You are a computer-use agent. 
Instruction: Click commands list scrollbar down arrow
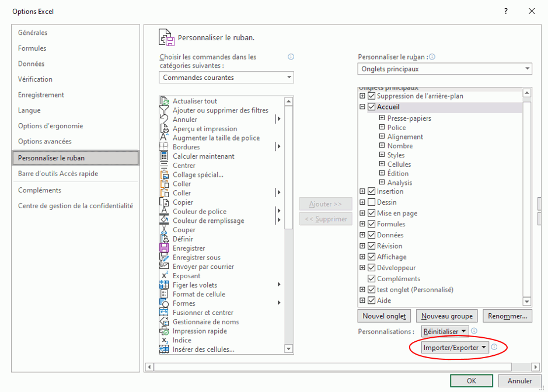point(288,348)
